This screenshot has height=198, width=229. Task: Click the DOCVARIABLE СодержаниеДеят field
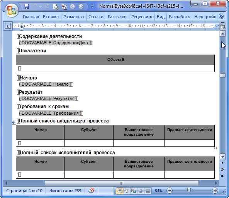pyautogui.click(x=56, y=43)
